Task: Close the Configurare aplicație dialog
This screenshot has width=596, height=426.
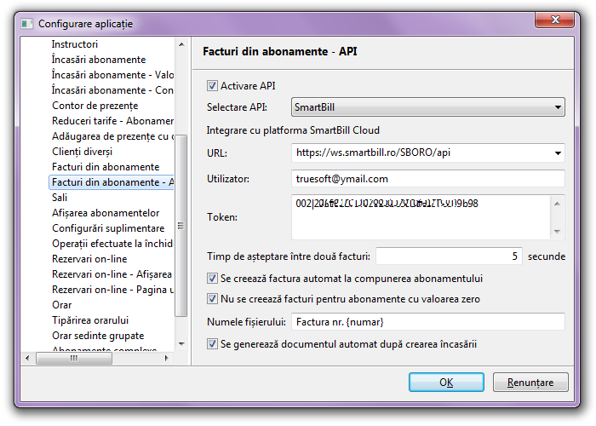Action: click(559, 22)
